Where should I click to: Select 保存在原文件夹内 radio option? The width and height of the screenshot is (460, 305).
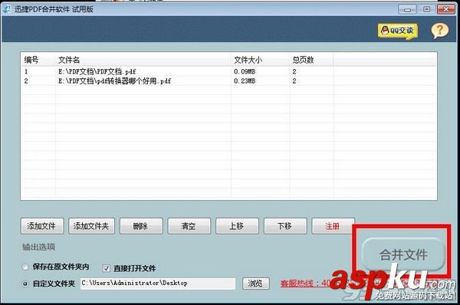25,267
